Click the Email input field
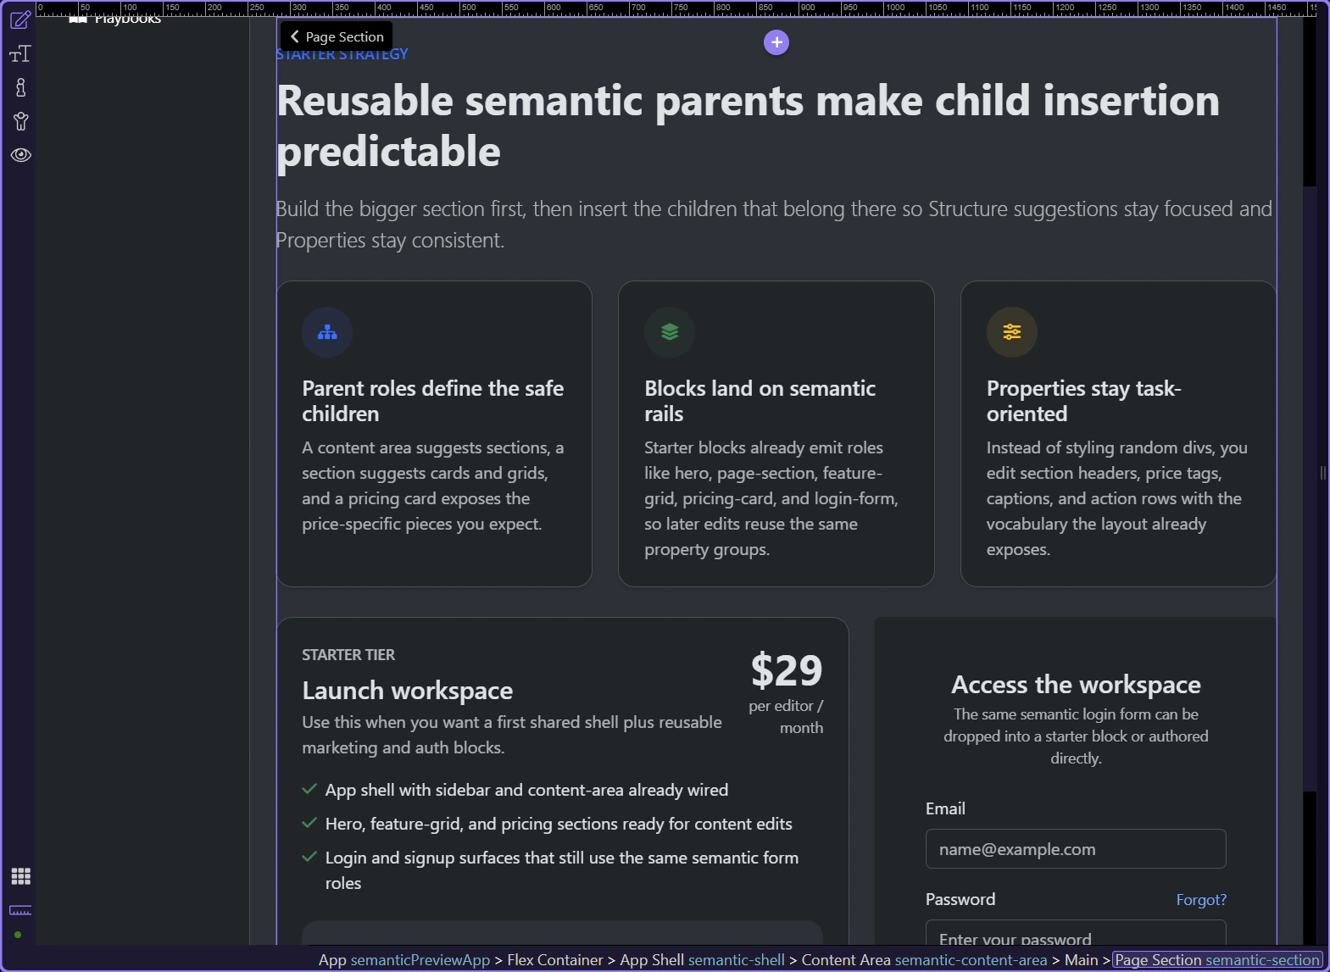Image resolution: width=1330 pixels, height=972 pixels. (1076, 849)
